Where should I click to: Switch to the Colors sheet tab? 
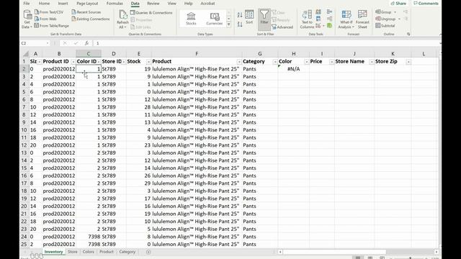(x=88, y=252)
